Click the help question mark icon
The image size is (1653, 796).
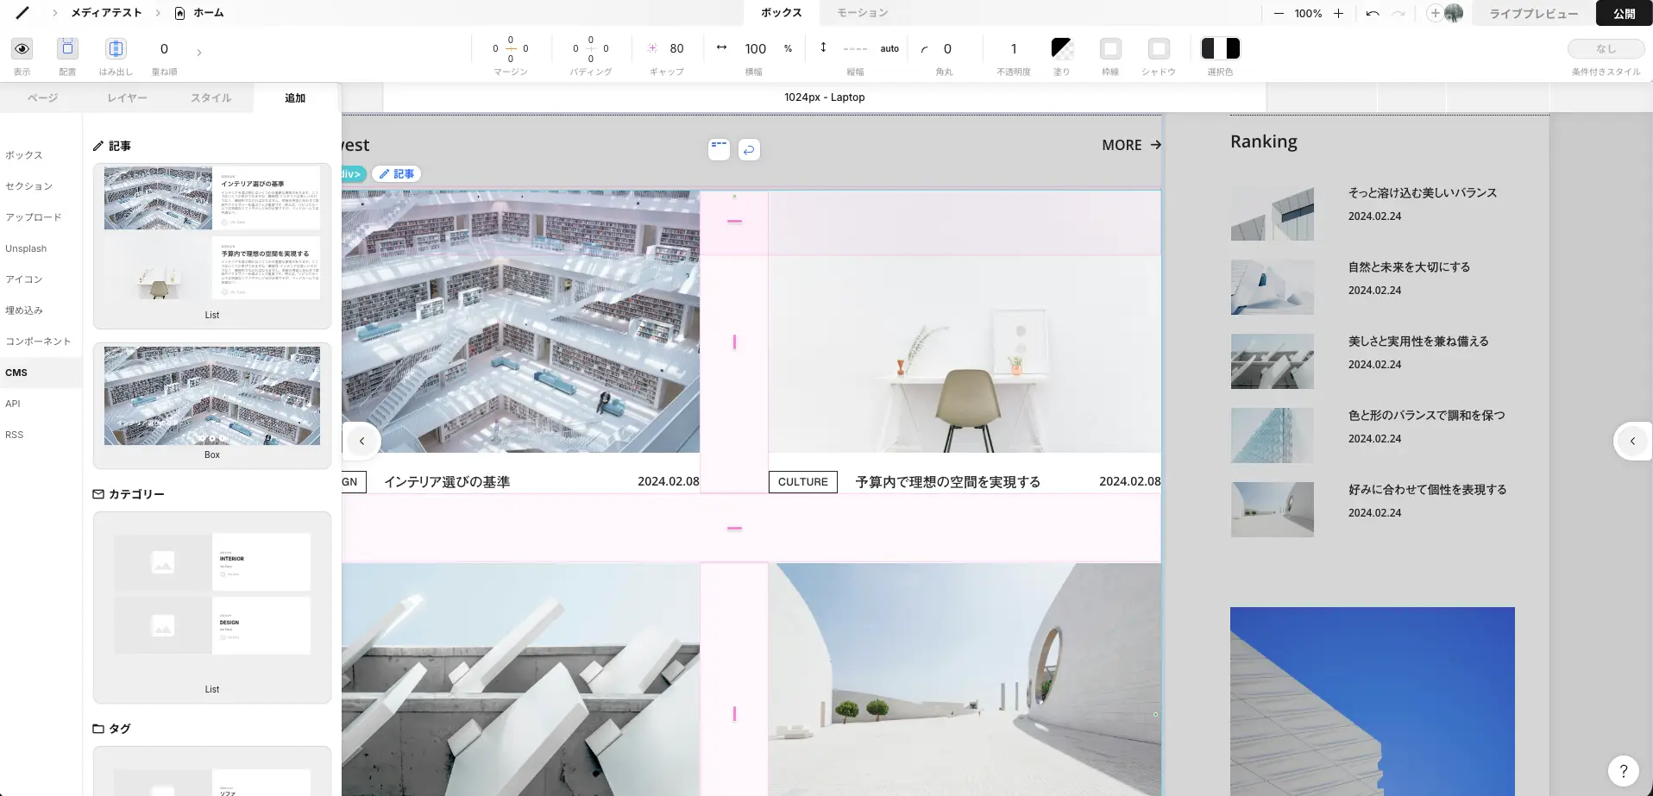pyautogui.click(x=1623, y=771)
